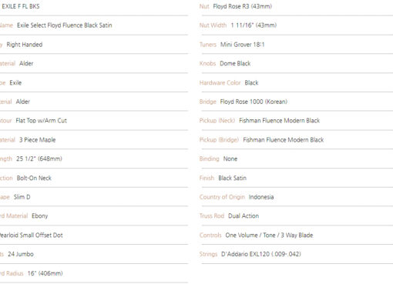This screenshot has width=393, height=294.
Task: Select Mini Grover 18:1 tuners text
Action: pos(243,45)
